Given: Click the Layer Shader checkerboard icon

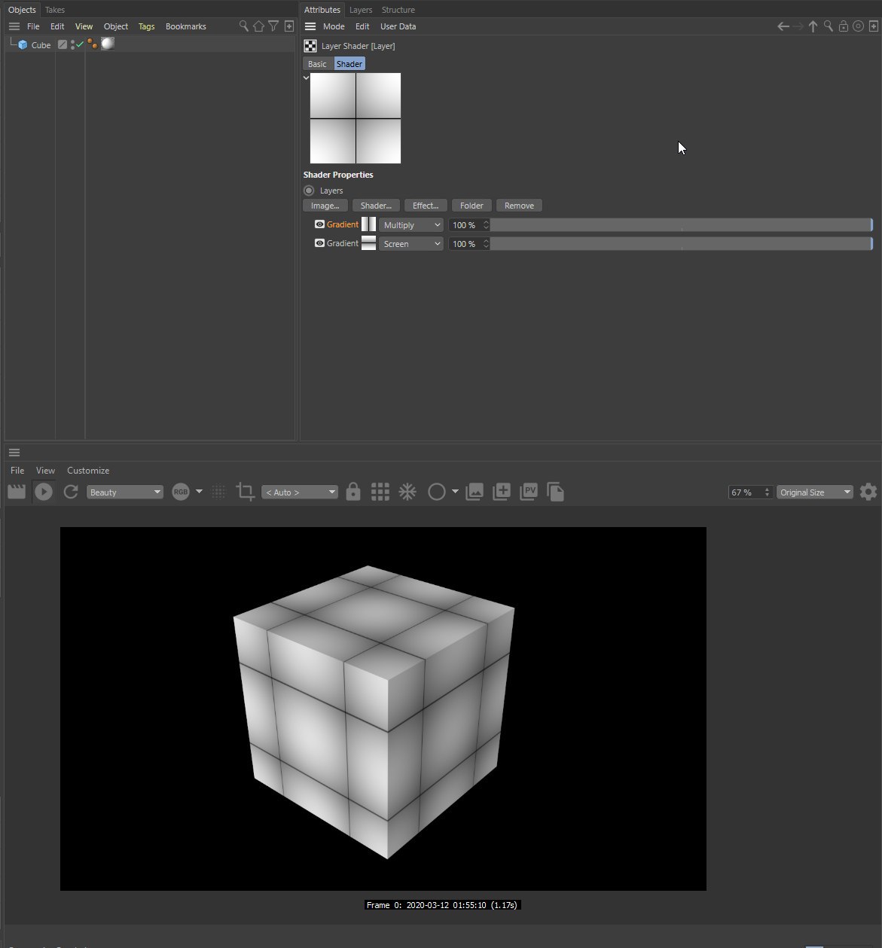Looking at the screenshot, I should [310, 46].
